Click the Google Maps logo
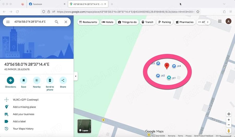 tap(154, 131)
